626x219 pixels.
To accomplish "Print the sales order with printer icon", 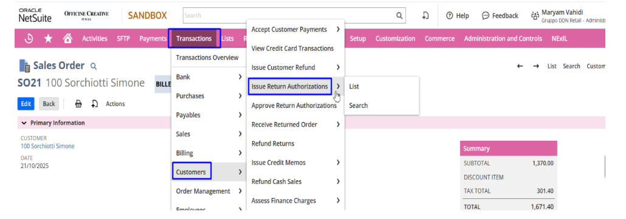I will [x=78, y=104].
